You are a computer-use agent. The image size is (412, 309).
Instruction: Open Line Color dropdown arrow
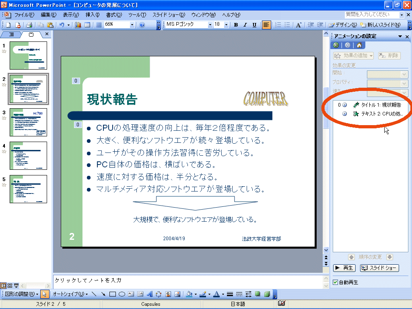[209, 294]
